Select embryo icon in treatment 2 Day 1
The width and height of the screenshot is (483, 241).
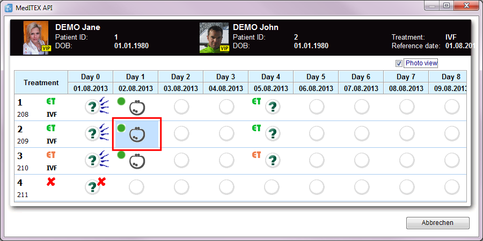137,135
